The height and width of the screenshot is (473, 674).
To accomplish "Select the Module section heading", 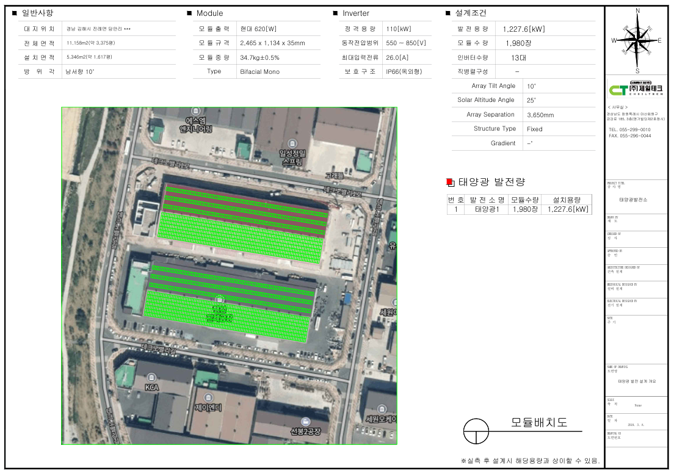I will (x=209, y=13).
